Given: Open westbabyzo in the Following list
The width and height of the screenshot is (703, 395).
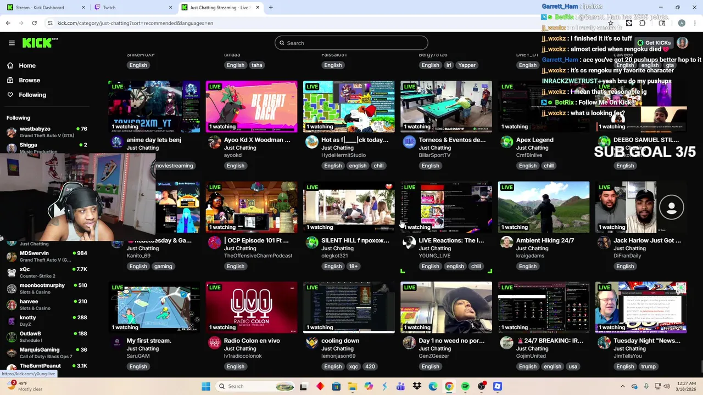Looking at the screenshot, I should pos(47,132).
